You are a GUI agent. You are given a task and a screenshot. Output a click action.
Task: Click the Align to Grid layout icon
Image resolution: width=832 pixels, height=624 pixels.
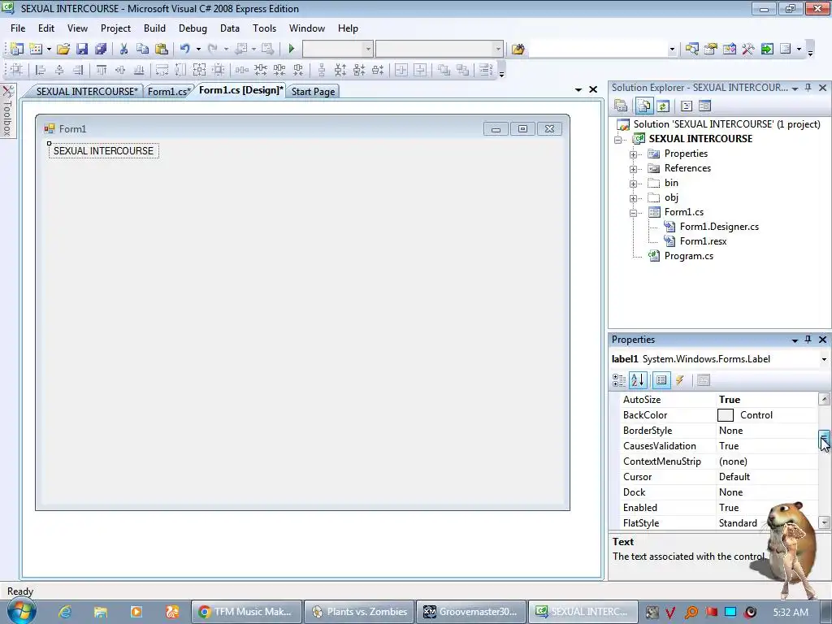[16, 70]
